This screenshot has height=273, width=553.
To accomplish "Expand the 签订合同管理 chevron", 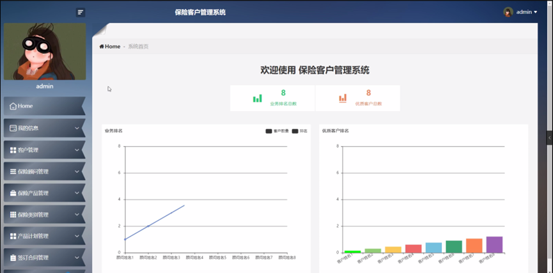I will coord(77,258).
